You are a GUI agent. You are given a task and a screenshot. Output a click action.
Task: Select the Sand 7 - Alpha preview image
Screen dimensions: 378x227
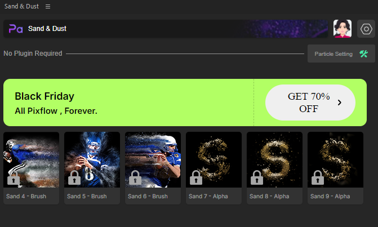(214, 160)
